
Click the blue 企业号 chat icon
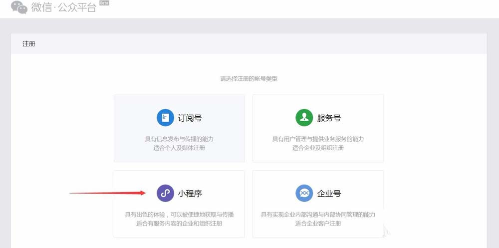coord(303,193)
